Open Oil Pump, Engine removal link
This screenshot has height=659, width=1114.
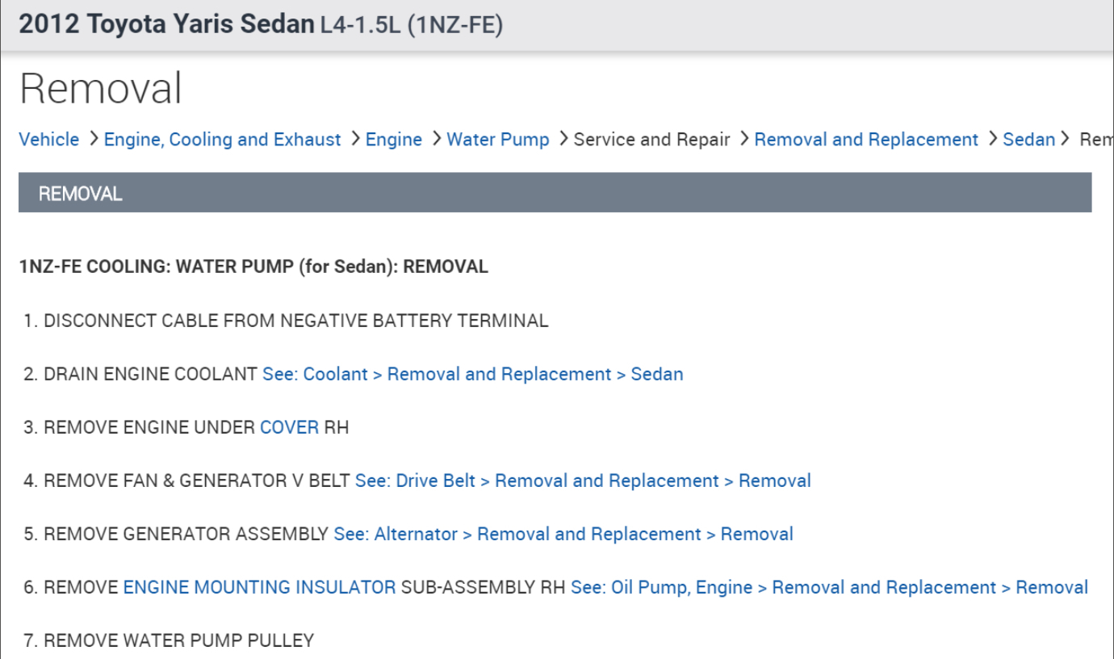pyautogui.click(x=828, y=587)
